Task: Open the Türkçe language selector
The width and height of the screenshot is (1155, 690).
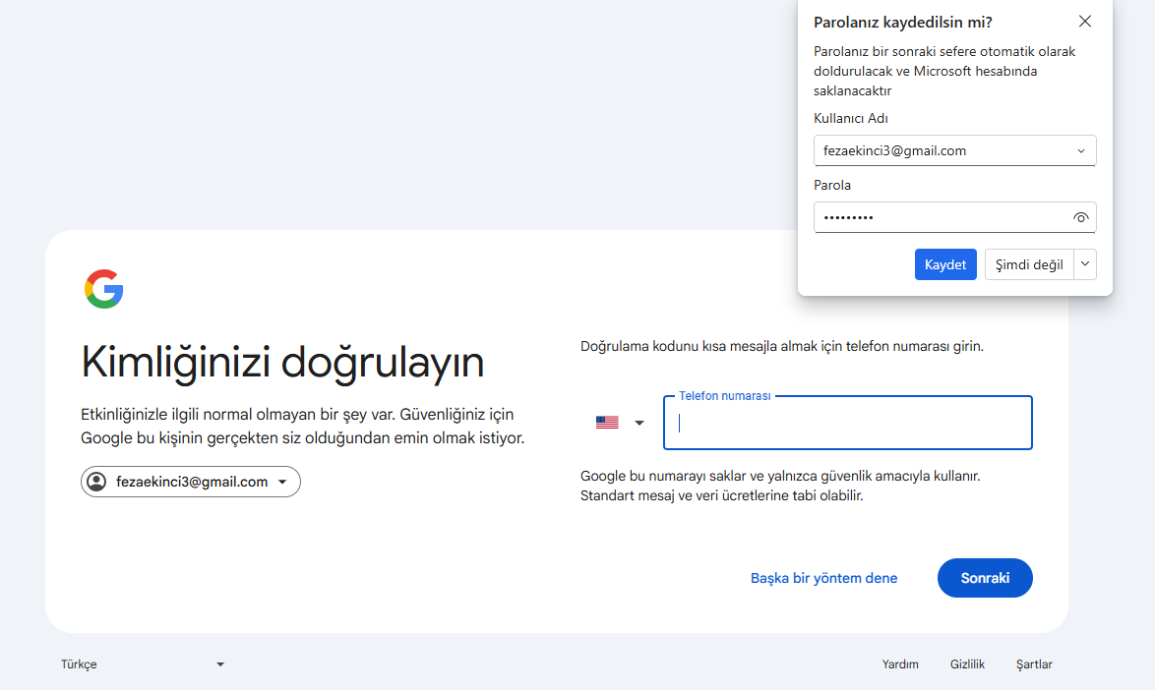Action: point(143,664)
